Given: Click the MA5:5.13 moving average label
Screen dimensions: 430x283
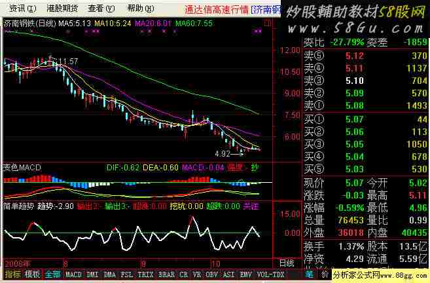Looking at the screenshot, I should pos(75,24).
